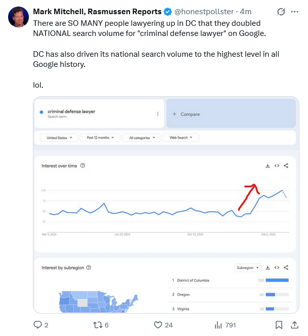Bookmark this tweet
The height and width of the screenshot is (336, 308).
(278, 325)
